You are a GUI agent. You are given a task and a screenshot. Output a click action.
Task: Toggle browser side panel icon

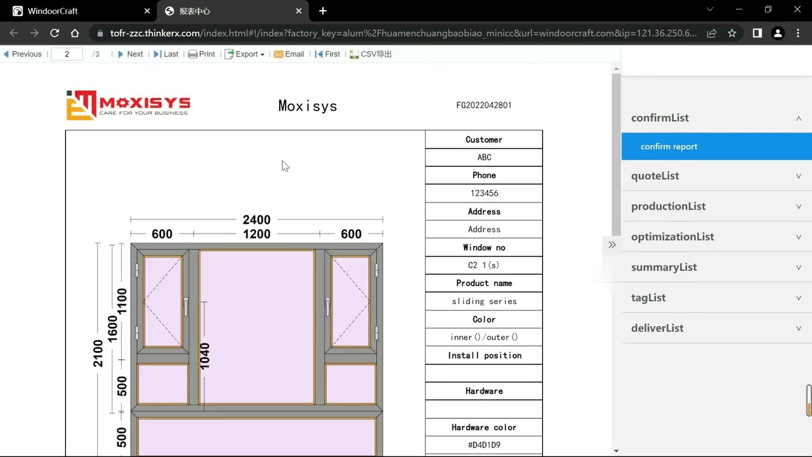point(757,33)
